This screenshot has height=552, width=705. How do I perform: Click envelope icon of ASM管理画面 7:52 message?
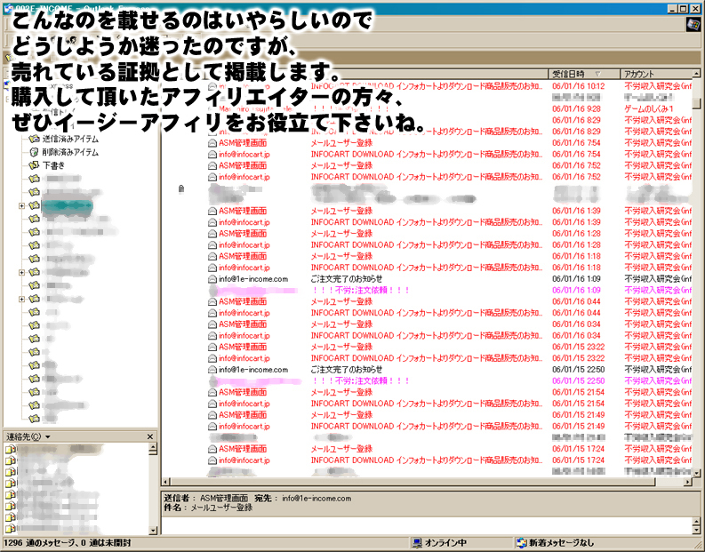(212, 165)
